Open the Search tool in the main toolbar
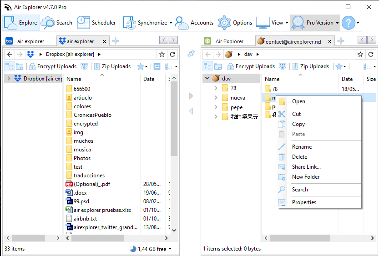 click(x=56, y=23)
